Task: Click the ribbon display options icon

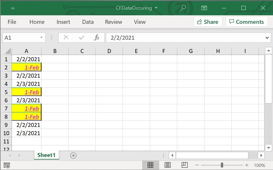Action: coord(204,8)
